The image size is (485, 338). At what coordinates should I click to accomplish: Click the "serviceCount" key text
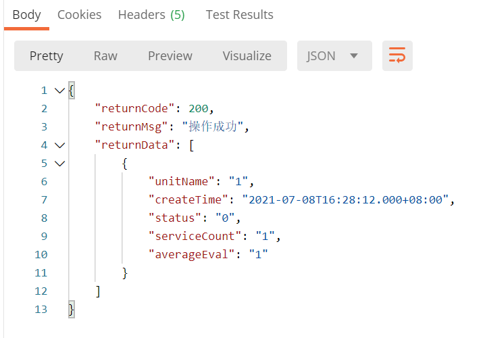tap(195, 237)
